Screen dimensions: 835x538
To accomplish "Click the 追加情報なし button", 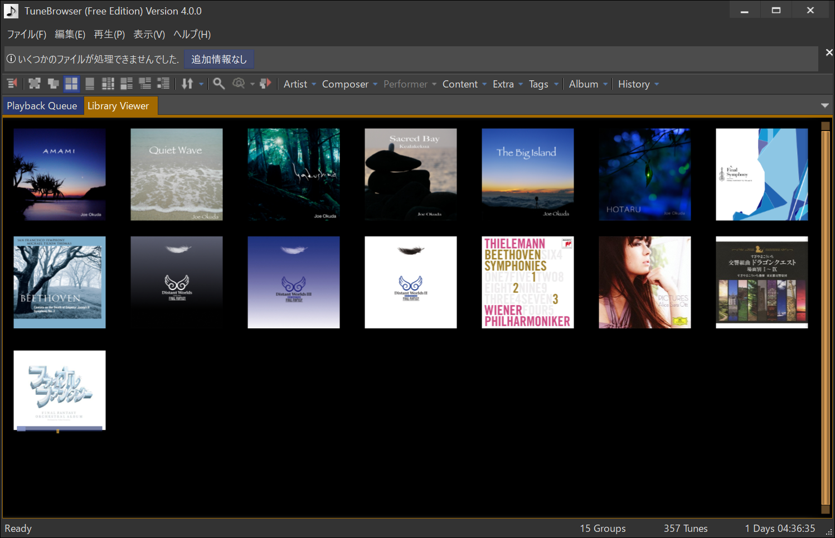I will coord(219,59).
